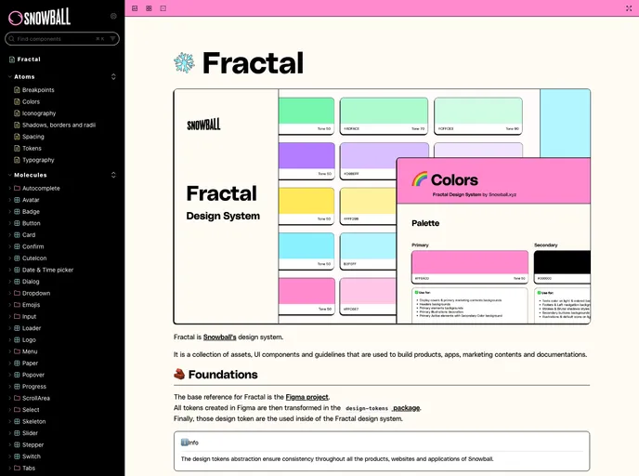Click the Button component icon
The image size is (639, 476).
[17, 223]
